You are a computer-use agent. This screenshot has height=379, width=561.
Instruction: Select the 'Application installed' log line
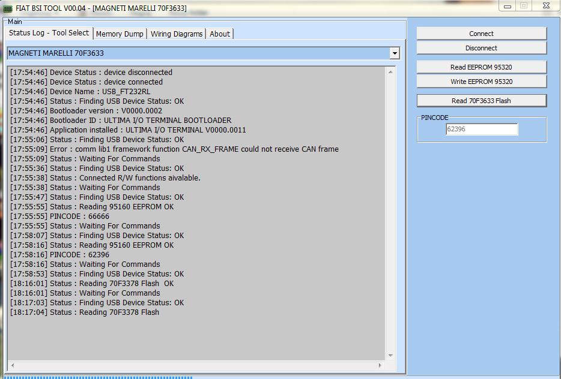click(128, 130)
